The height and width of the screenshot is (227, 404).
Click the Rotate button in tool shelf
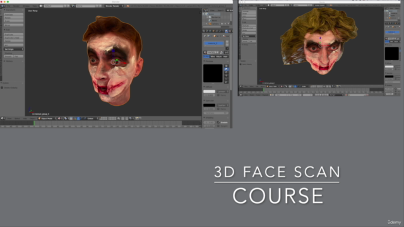[14, 18]
